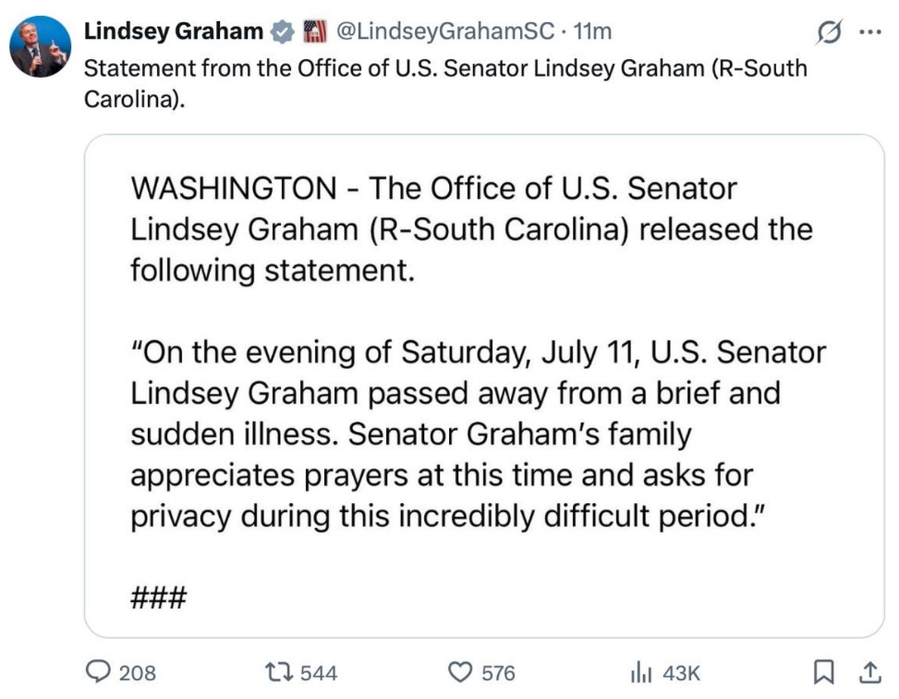Screen dimensions: 899x699
Task: Click the 208 replies count
Action: pyautogui.click(x=137, y=673)
